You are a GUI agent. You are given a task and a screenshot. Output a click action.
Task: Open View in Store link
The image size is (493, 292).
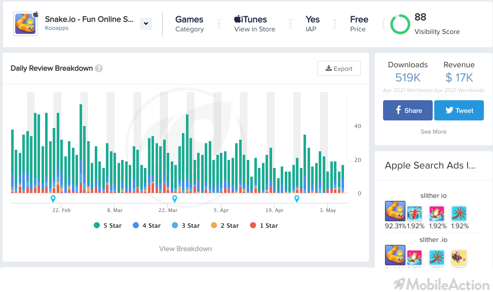[255, 29]
